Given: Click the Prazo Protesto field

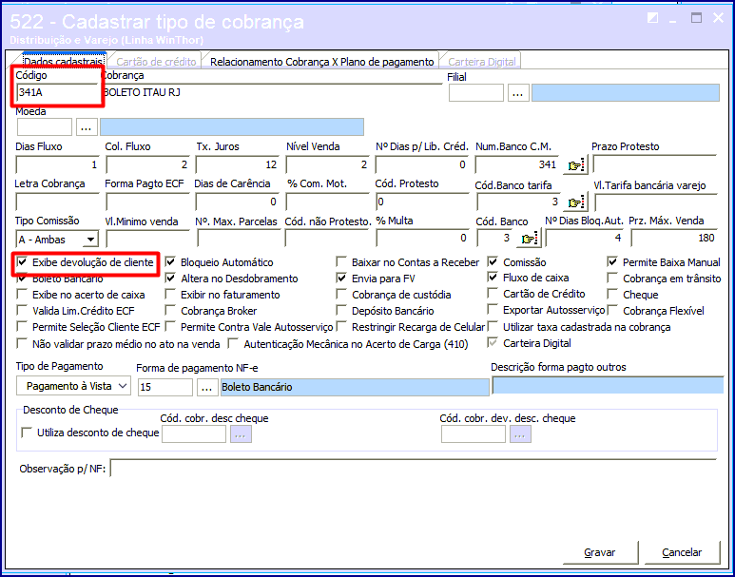Looking at the screenshot, I should [x=655, y=165].
